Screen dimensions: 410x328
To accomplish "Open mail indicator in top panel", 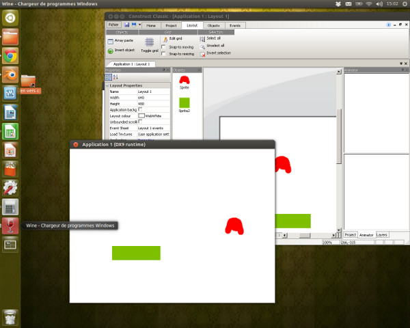I will click(x=348, y=4).
